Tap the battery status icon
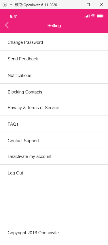This screenshot has width=108, height=245. click(x=100, y=16)
